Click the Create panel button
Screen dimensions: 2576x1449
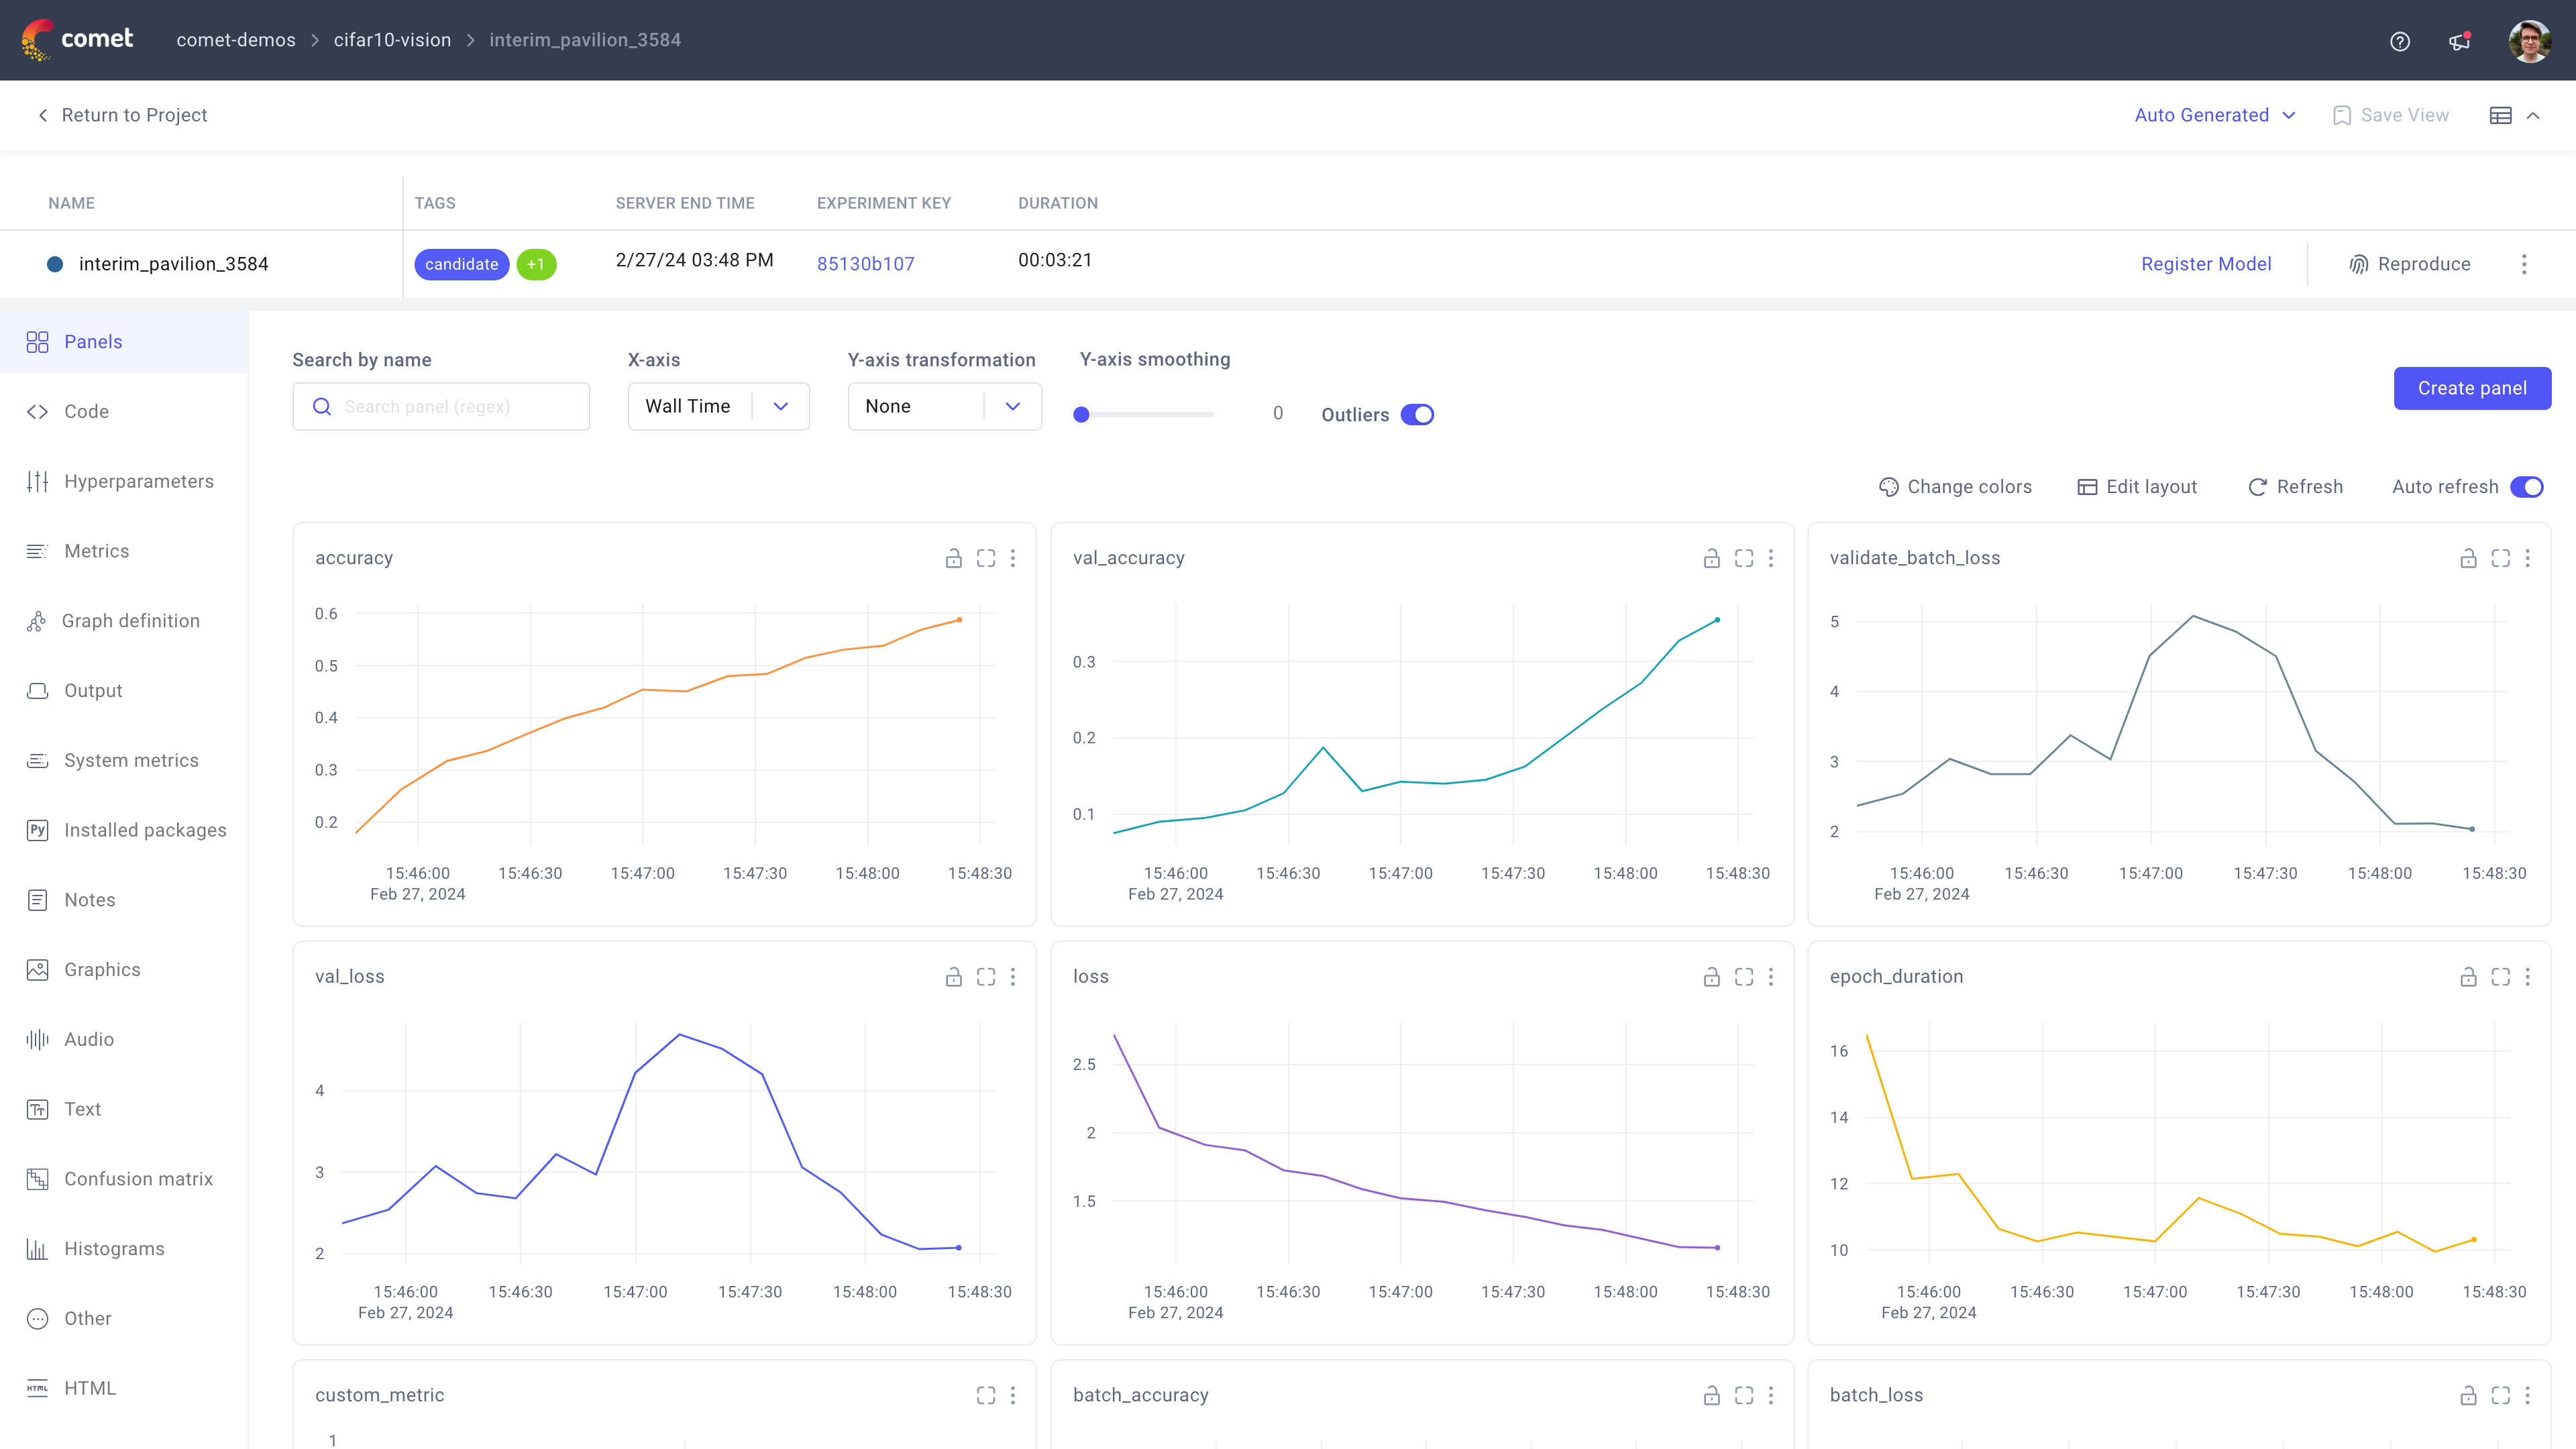[x=2472, y=388]
